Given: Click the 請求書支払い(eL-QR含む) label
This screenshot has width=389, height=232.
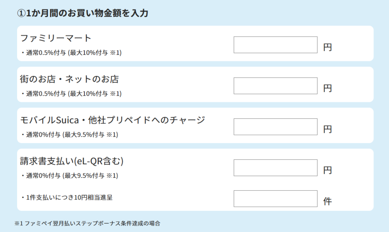Looking at the screenshot, I should (x=72, y=161).
